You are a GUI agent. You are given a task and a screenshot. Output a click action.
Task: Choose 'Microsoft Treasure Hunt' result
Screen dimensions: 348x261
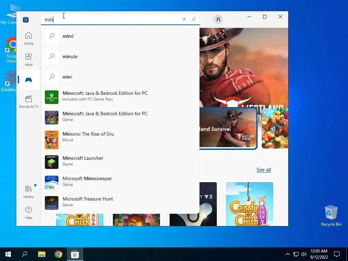coord(120,203)
